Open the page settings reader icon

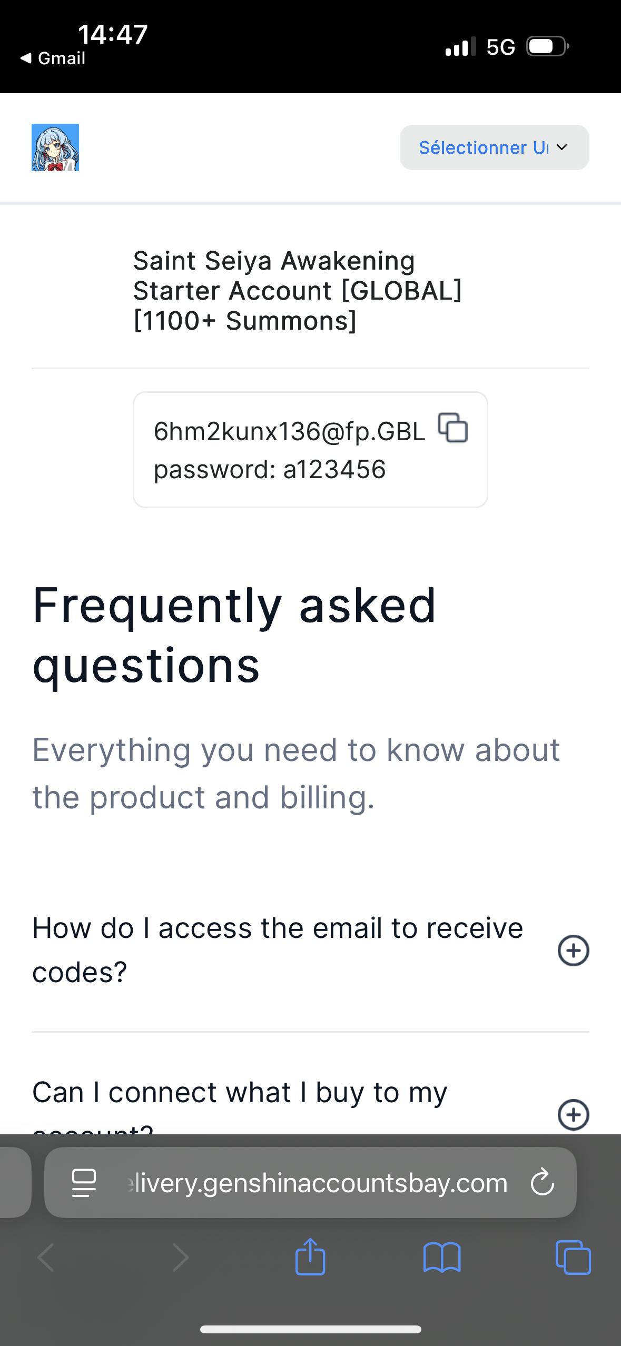[x=84, y=1183]
